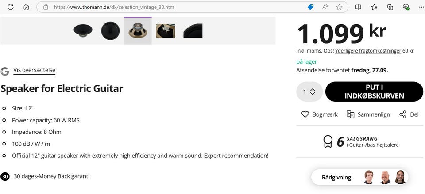Screen dimensions: 425x194
Task: Open browser Collections panel
Action: point(390,7)
